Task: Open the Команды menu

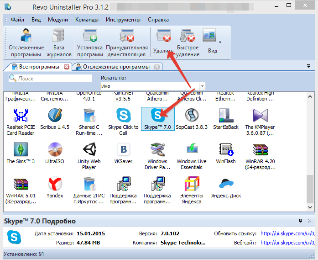Action: (x=87, y=20)
